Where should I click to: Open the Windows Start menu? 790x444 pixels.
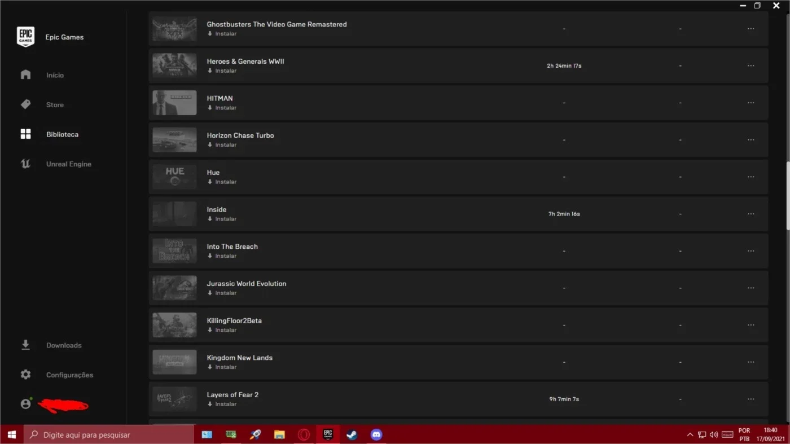click(11, 434)
